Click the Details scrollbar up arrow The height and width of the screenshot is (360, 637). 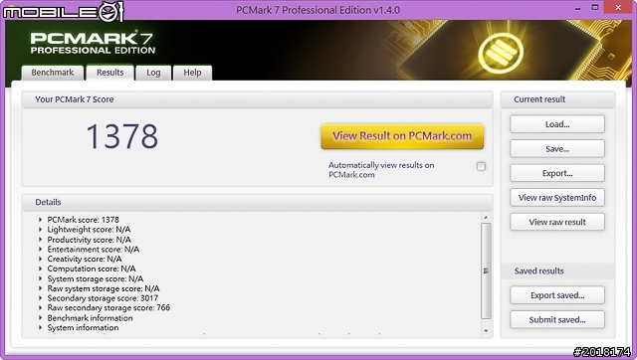[x=486, y=218]
